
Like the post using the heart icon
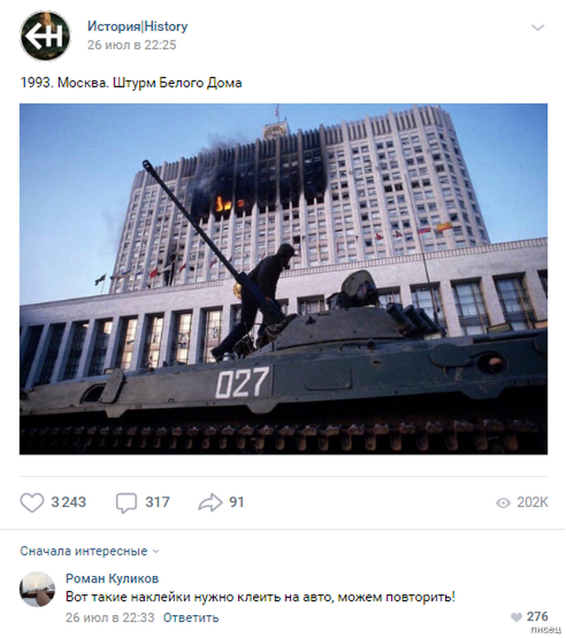tap(32, 503)
